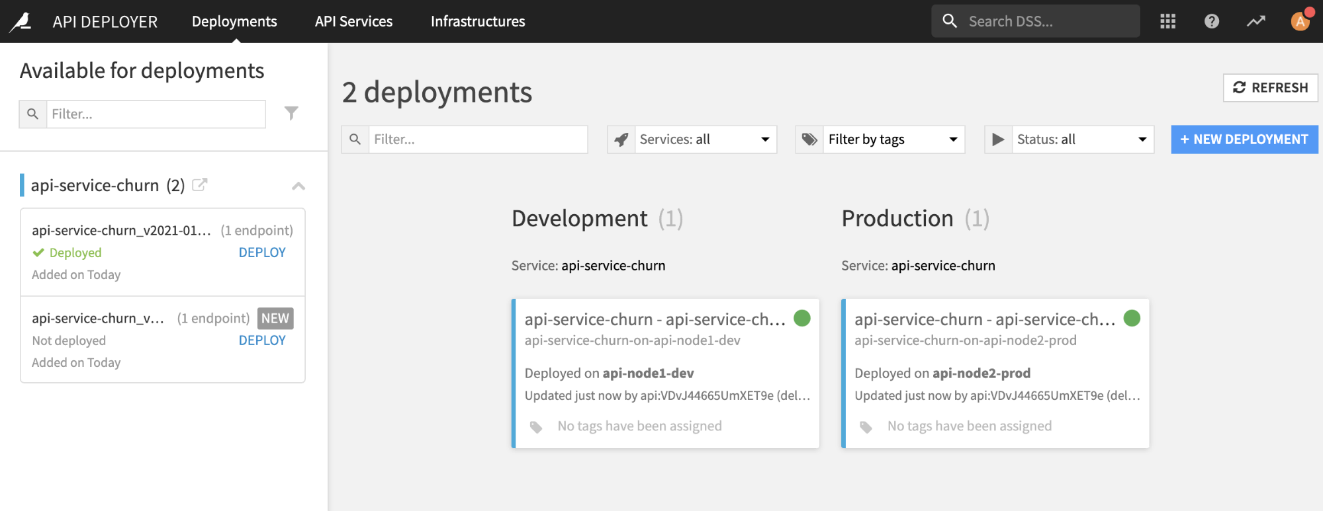The height and width of the screenshot is (511, 1323).
Task: Open the user profile avatar
Action: click(x=1300, y=21)
